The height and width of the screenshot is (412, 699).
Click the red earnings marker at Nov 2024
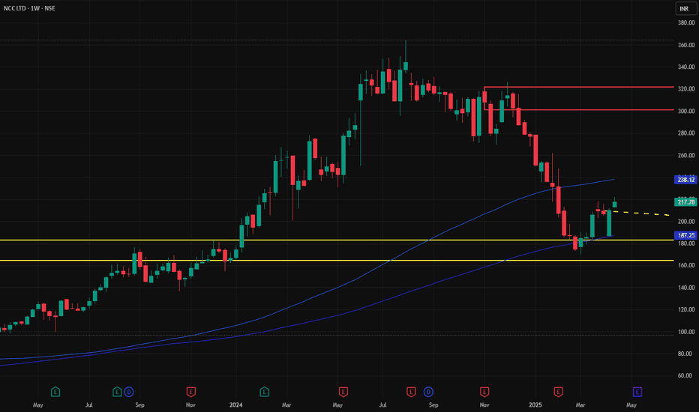pos(484,392)
